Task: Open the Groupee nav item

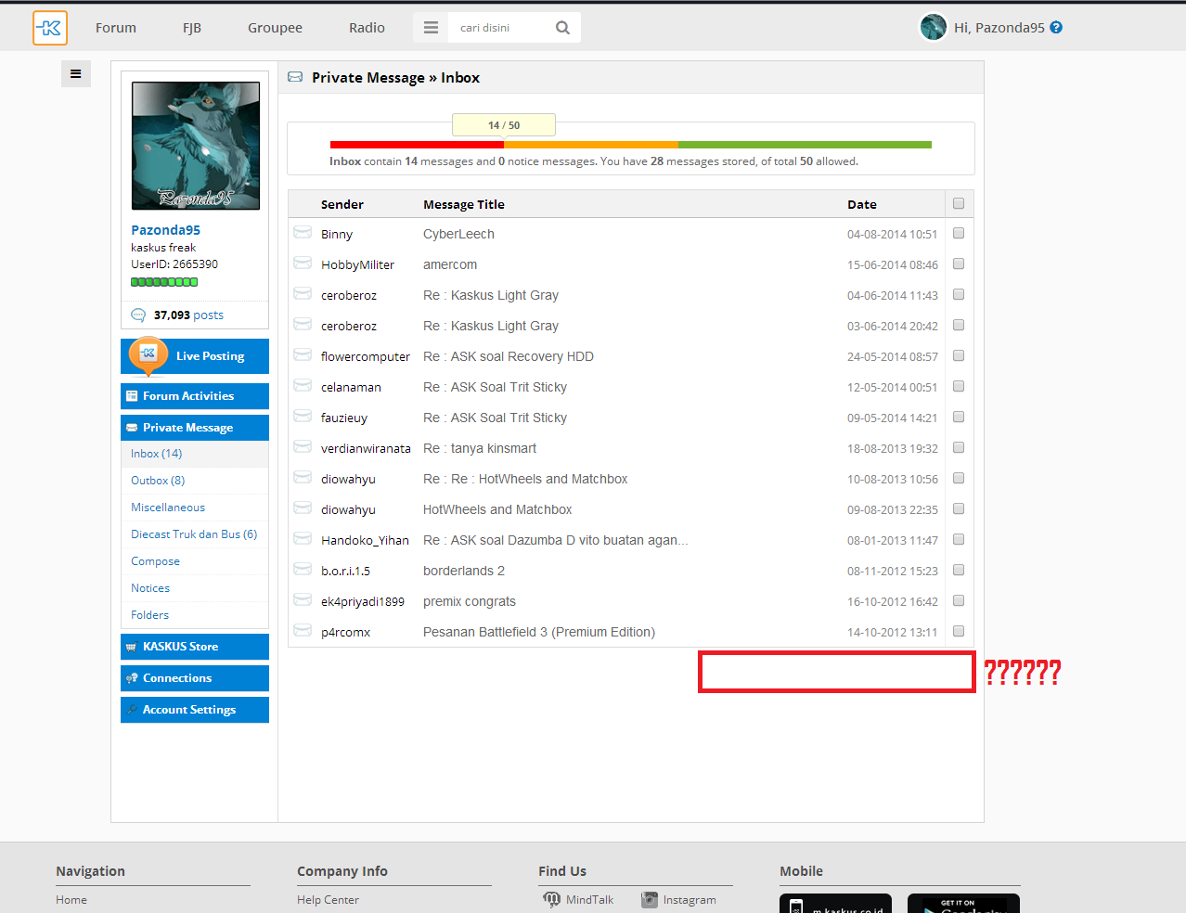Action: 275,28
